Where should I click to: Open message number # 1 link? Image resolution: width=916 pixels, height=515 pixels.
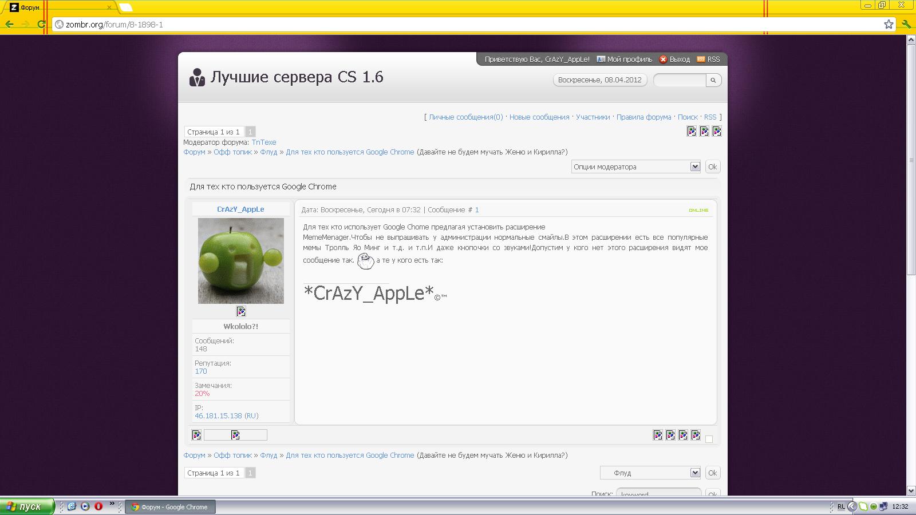coord(477,209)
